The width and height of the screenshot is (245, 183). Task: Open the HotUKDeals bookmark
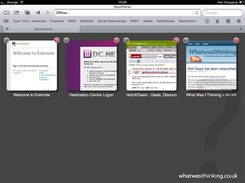click(x=165, y=21)
